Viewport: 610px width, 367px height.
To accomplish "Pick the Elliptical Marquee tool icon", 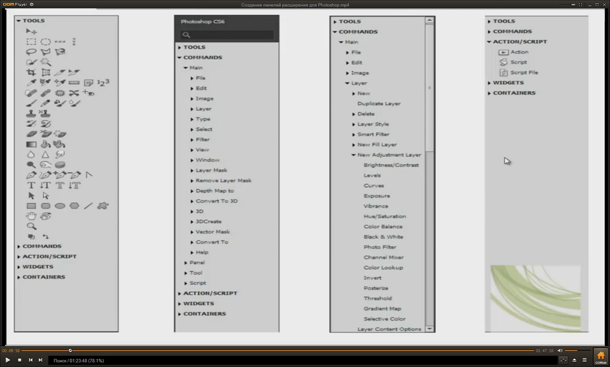I will point(46,42).
